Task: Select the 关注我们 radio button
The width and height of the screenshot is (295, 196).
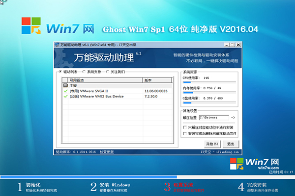Action: coord(107,72)
